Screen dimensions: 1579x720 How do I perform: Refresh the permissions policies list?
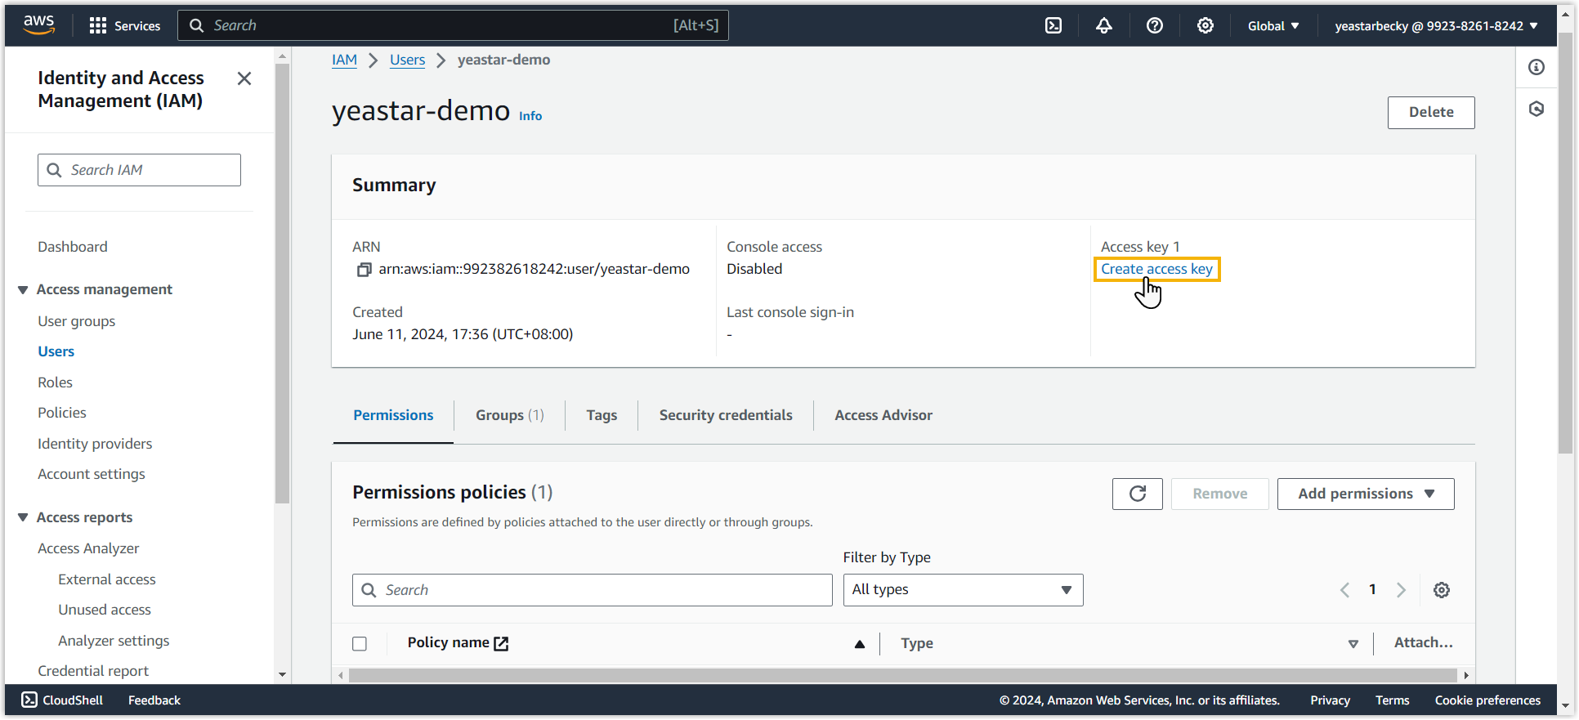[x=1137, y=494]
